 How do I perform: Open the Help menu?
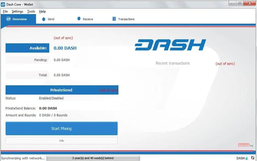[x=42, y=11]
